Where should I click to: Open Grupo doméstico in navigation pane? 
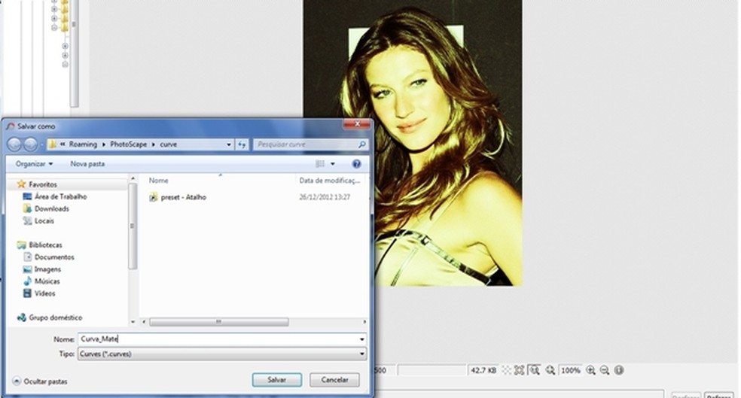point(55,317)
